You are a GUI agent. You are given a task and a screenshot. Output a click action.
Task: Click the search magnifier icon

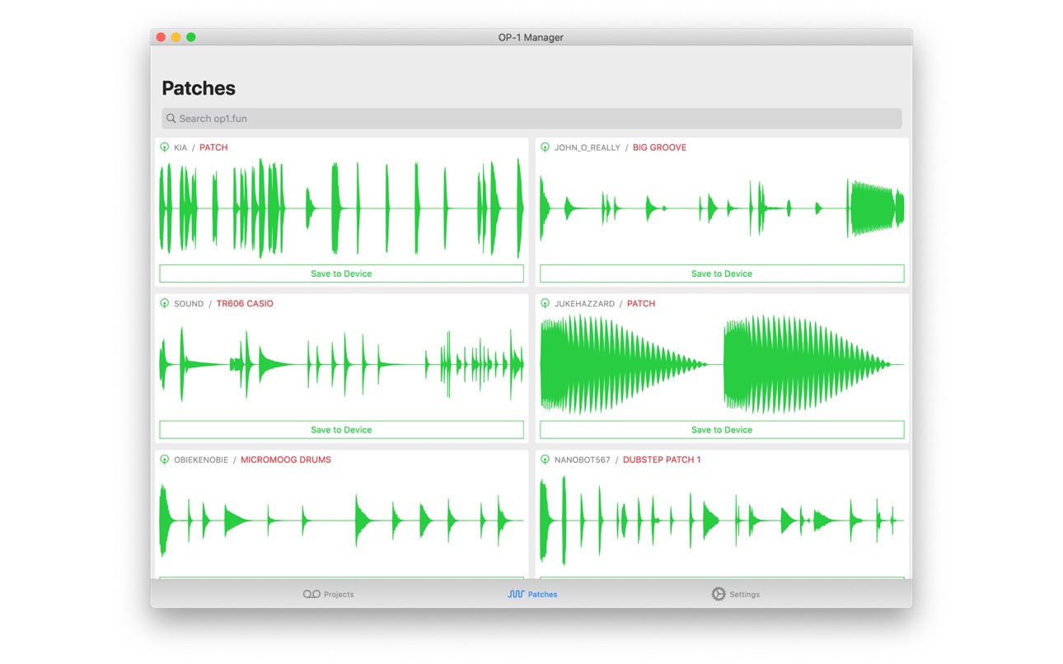tap(171, 119)
